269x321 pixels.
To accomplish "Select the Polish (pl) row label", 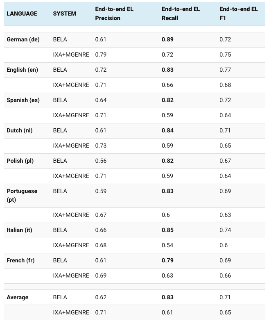I will pos(20,161).
